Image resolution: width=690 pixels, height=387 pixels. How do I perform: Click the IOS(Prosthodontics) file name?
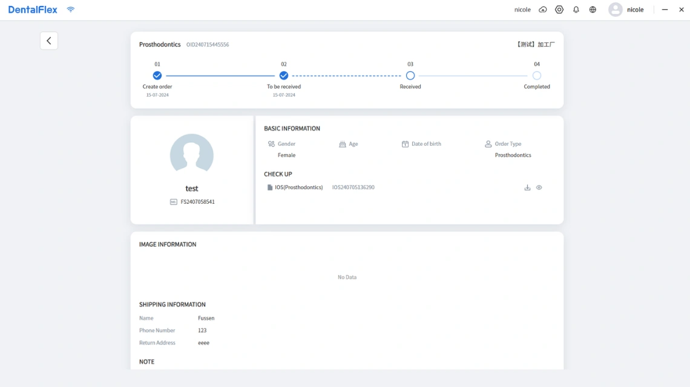[299, 187]
